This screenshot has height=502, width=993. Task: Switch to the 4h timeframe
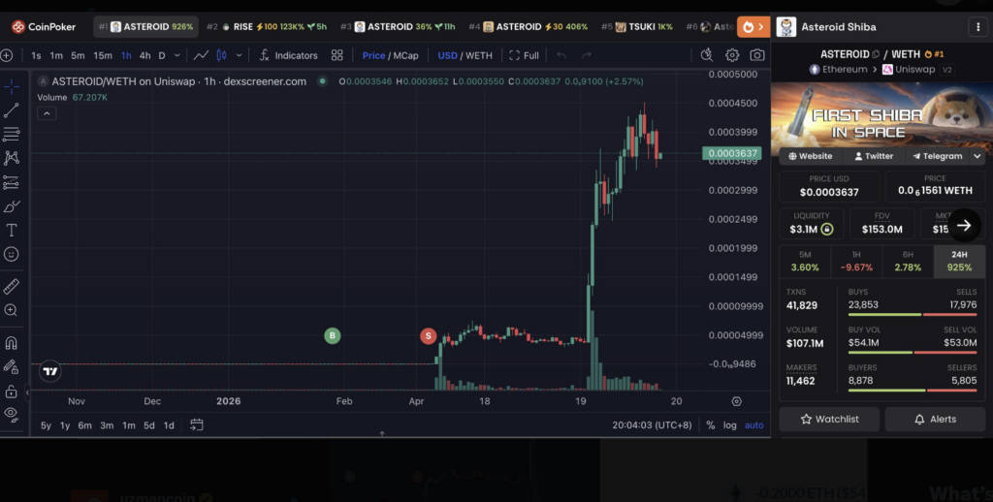click(144, 56)
